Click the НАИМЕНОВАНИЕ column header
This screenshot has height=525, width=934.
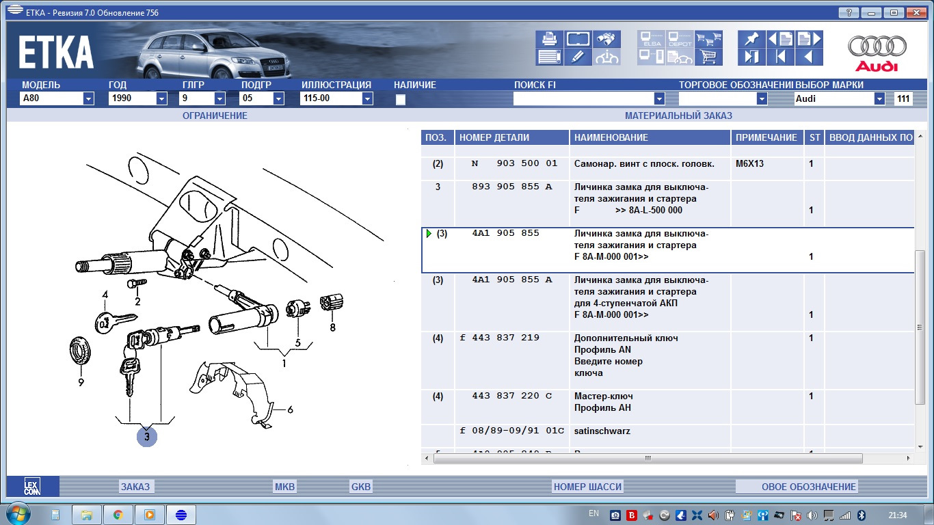650,137
